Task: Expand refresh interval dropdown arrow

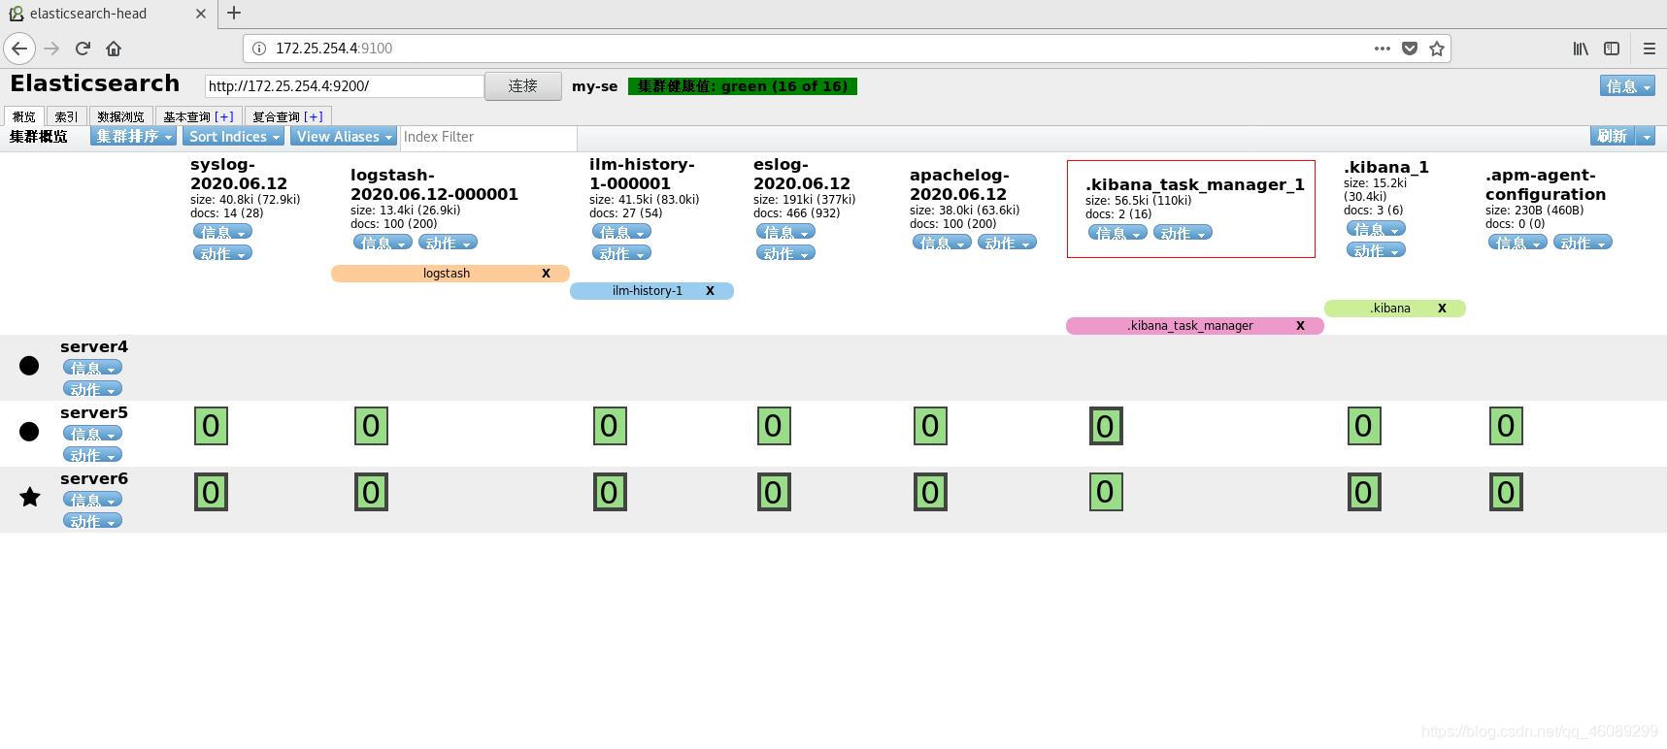Action: pos(1646,137)
